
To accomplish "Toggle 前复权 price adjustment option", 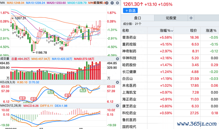I will pos(98,3).
